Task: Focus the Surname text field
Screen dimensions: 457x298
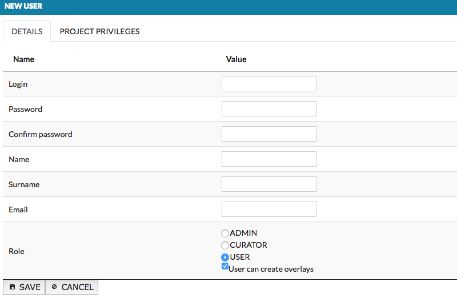Action: click(x=268, y=184)
